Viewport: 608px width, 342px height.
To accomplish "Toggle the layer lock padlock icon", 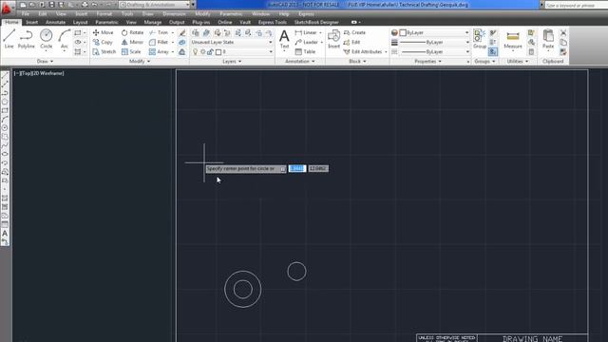I will (210, 52).
